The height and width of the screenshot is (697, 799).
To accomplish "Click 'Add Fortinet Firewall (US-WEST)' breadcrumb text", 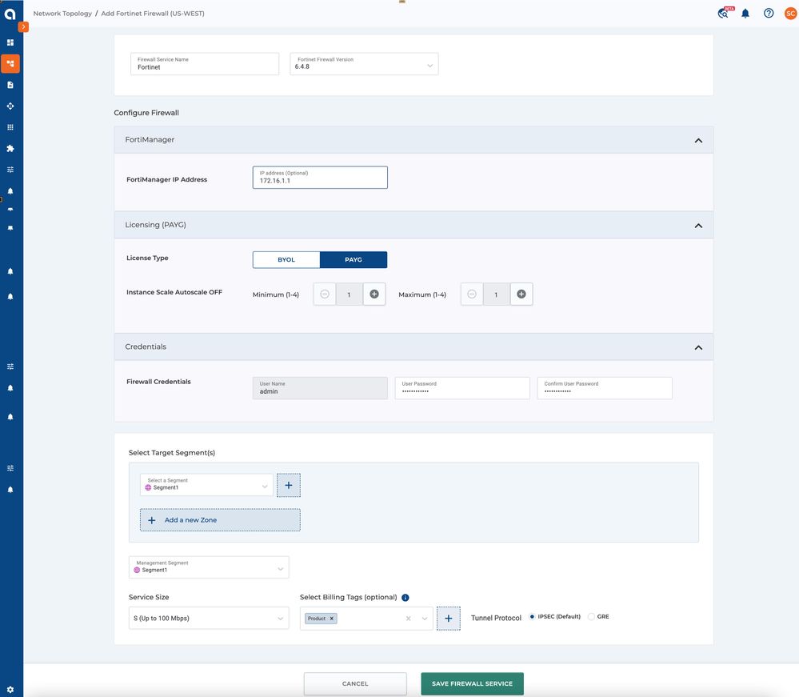I will [x=153, y=14].
